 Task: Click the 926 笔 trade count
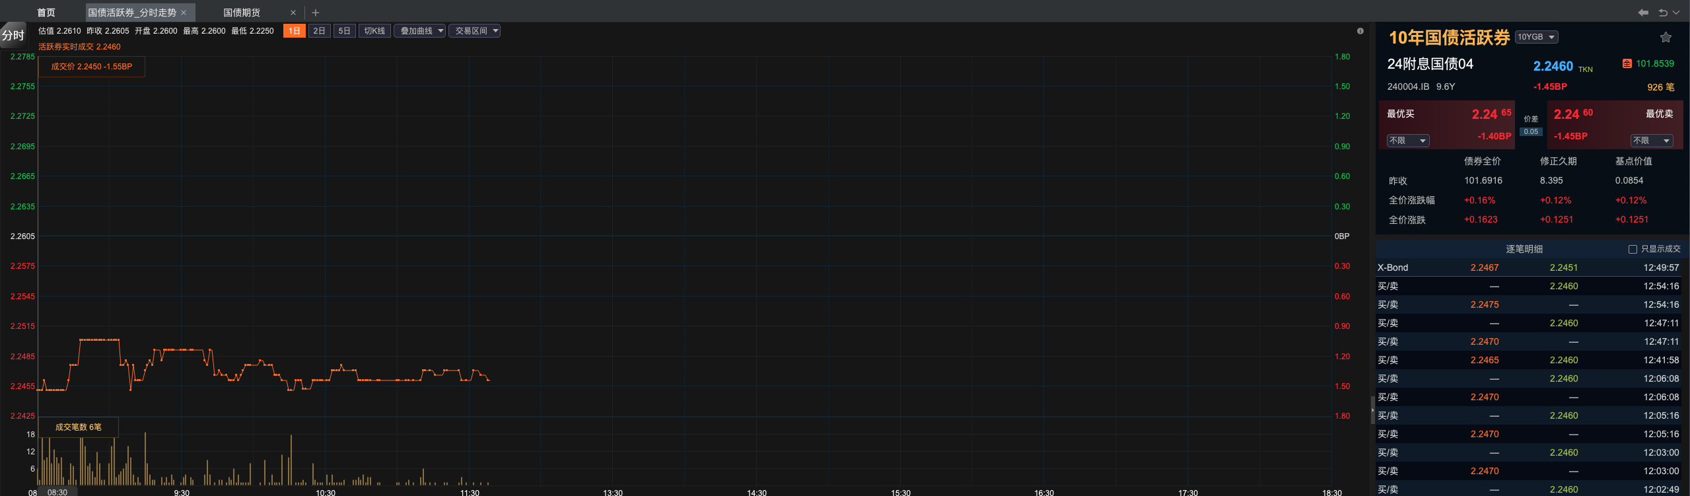(1660, 87)
